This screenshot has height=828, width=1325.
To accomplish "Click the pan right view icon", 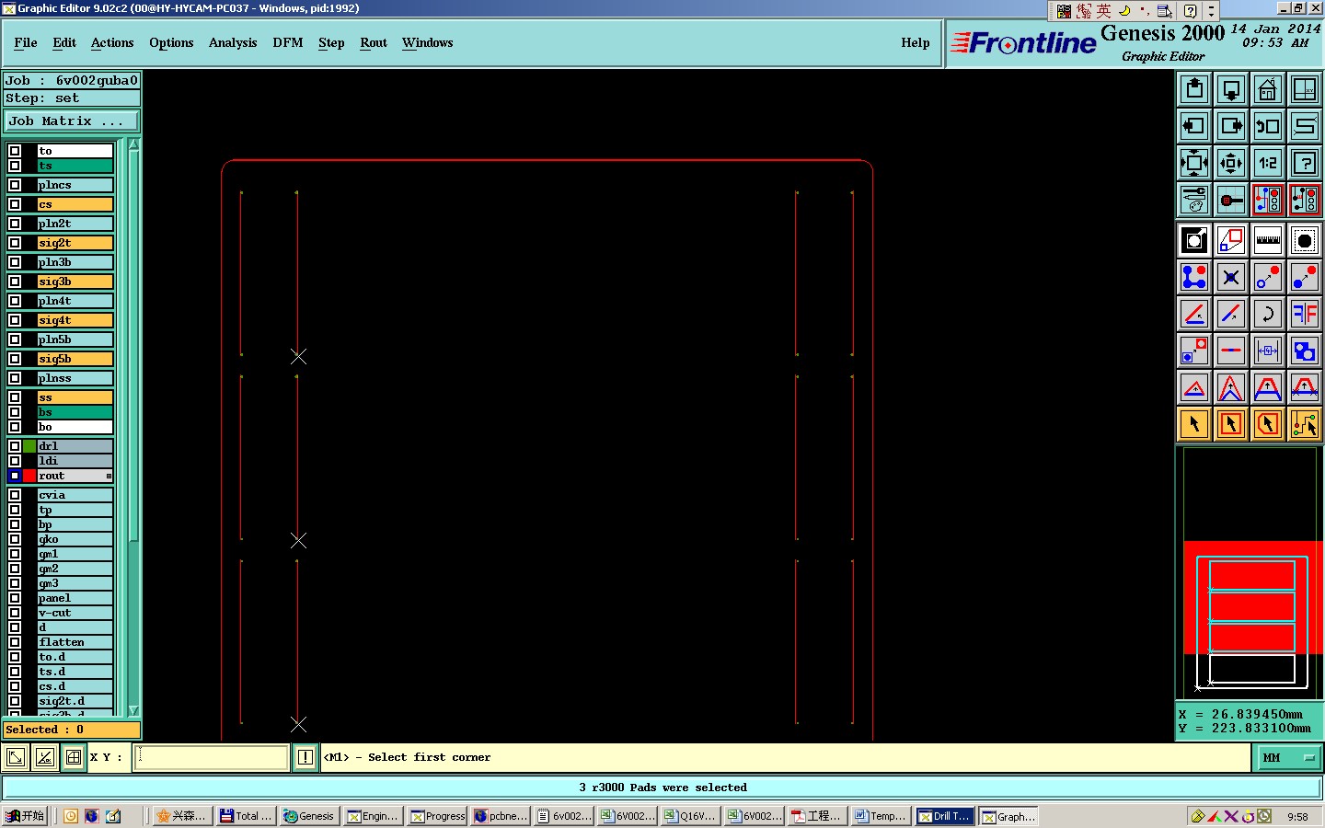I will click(x=1231, y=126).
